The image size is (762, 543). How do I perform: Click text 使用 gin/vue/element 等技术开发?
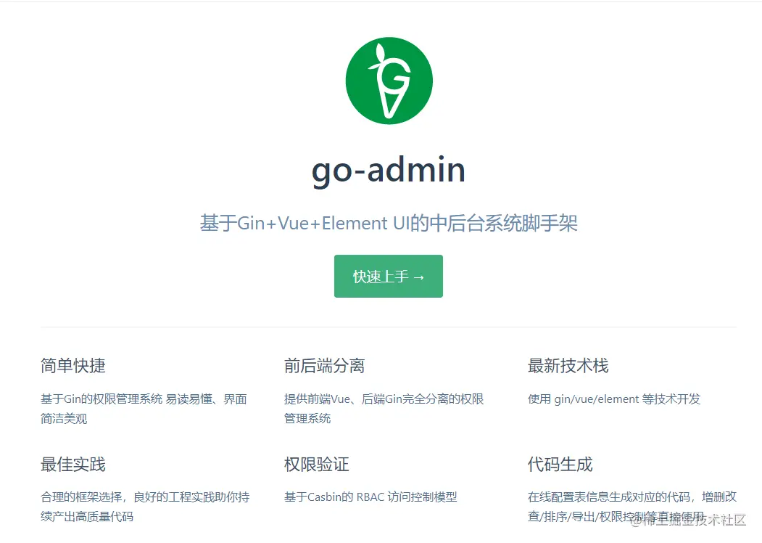tap(614, 399)
